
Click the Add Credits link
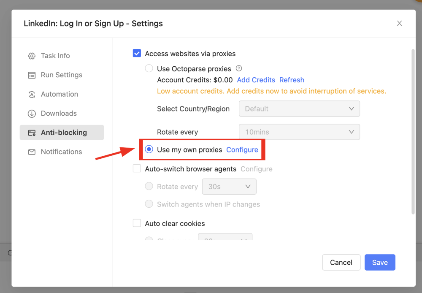click(256, 80)
